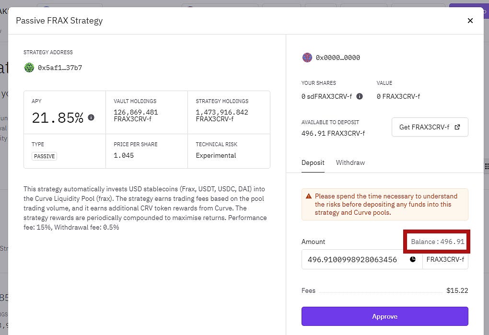This screenshot has width=489, height=335.
Task: Click the 0 sdFRAX3CRV-f shares value
Action: (x=326, y=96)
